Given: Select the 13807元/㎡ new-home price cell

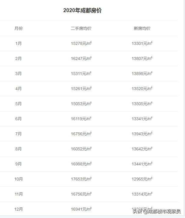Looking at the screenshot, I should point(142,58).
